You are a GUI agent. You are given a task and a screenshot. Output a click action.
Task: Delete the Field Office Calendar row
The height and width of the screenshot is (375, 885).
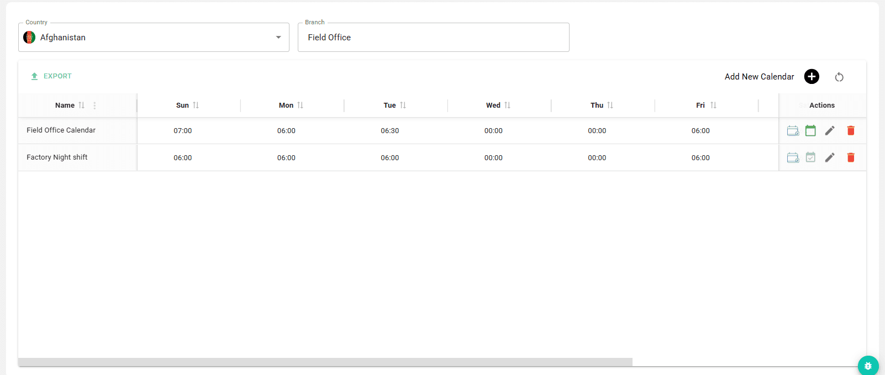[x=851, y=130]
